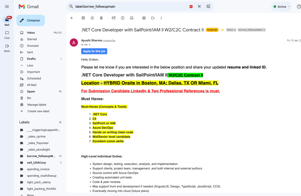Open the borrow_followupM label
Screen dimensions: 301x196
(x=41, y=156)
